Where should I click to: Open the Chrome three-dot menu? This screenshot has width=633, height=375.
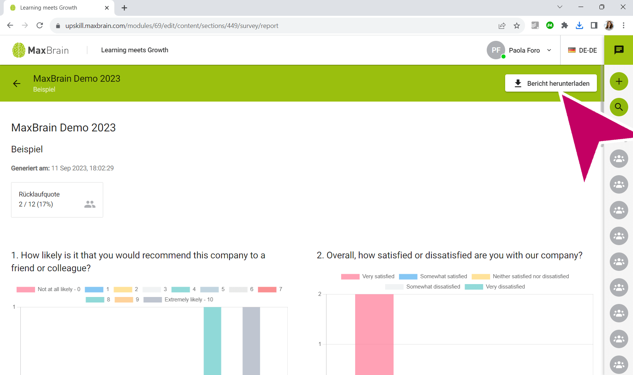point(623,25)
